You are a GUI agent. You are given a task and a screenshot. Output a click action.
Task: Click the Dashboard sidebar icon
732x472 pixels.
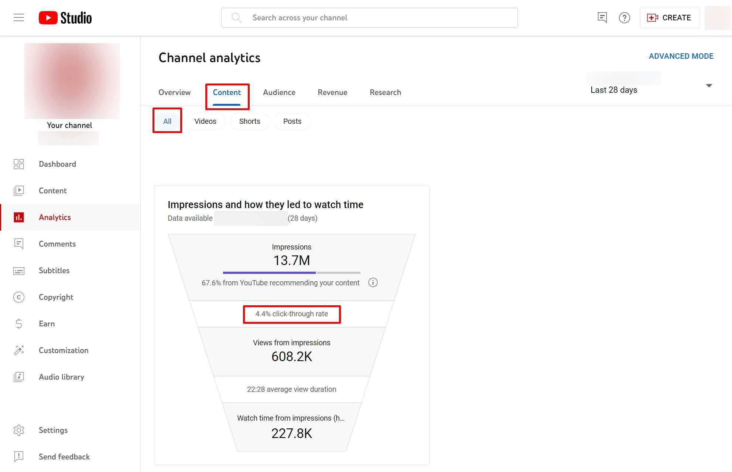click(19, 164)
